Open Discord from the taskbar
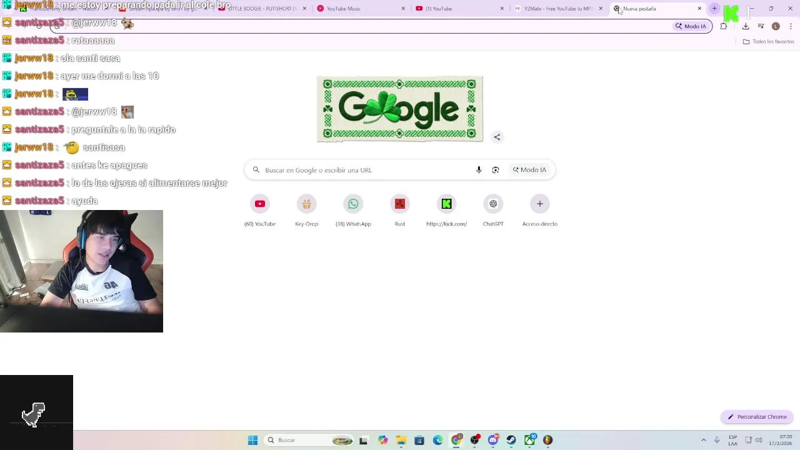Viewport: 800px width, 450px height. 493,440
